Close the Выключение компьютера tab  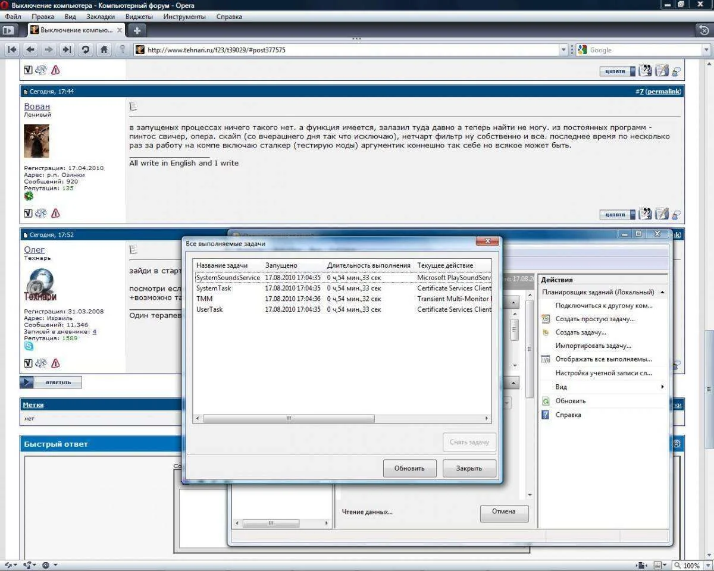point(120,30)
